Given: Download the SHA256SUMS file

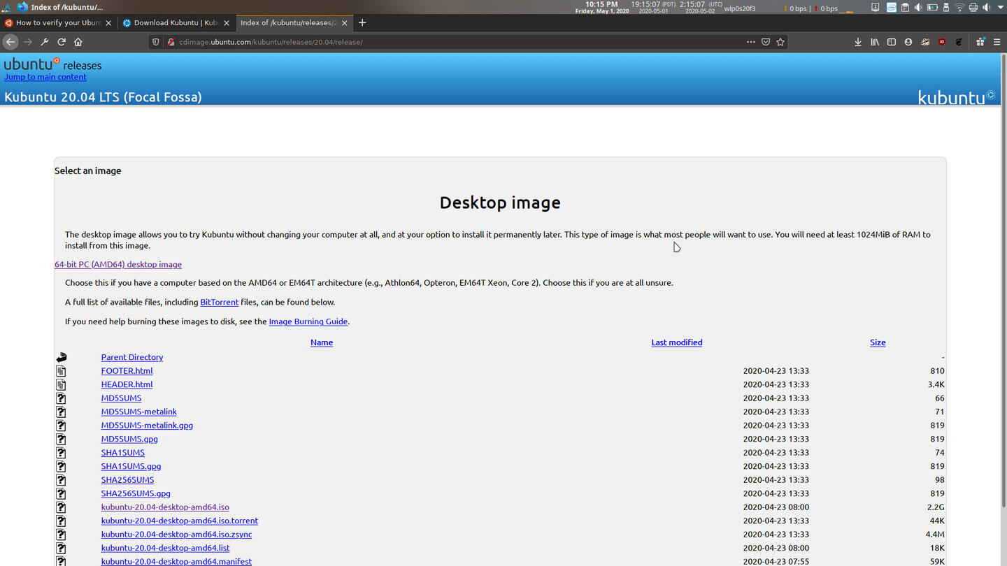Looking at the screenshot, I should pyautogui.click(x=127, y=480).
